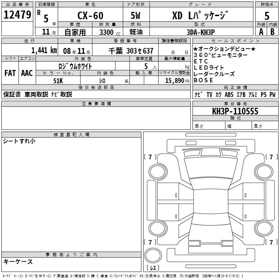Select the CX-60 car name field
The image size is (280, 280).
pyautogui.click(x=90, y=16)
